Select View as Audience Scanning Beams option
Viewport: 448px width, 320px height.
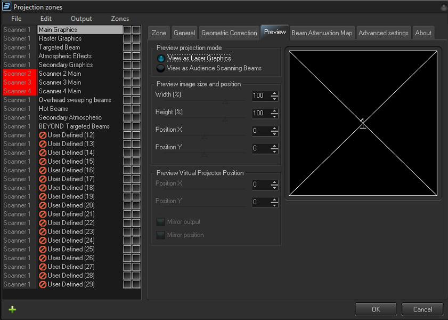(x=161, y=68)
